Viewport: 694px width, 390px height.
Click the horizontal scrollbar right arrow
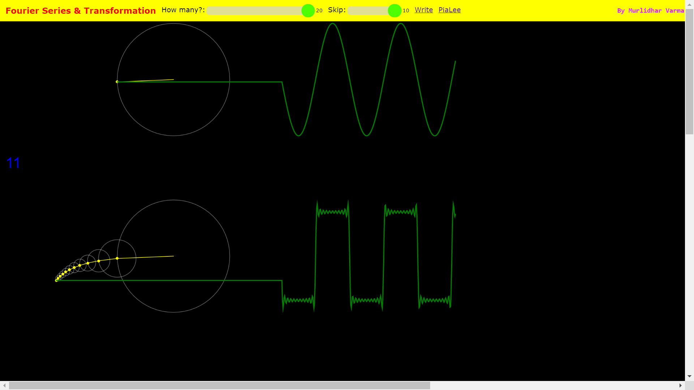680,386
